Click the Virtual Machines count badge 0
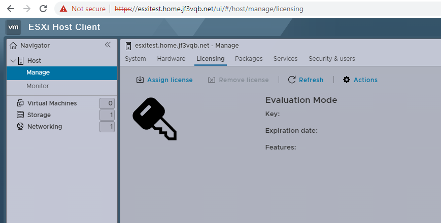This screenshot has width=441, height=223. click(107, 103)
